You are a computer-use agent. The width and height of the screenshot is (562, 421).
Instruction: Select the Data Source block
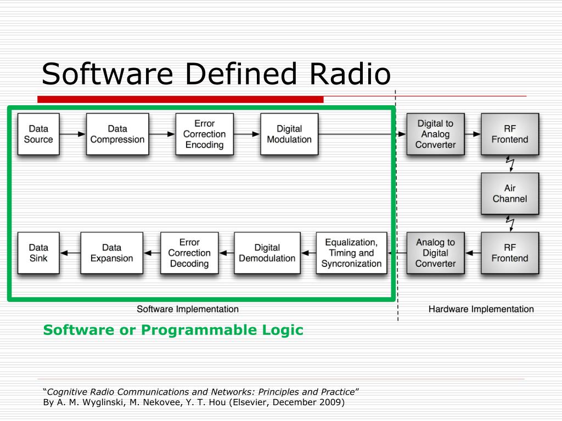tap(38, 134)
